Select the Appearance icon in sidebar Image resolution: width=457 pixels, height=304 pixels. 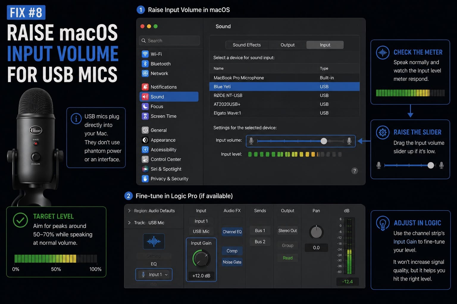(x=145, y=140)
